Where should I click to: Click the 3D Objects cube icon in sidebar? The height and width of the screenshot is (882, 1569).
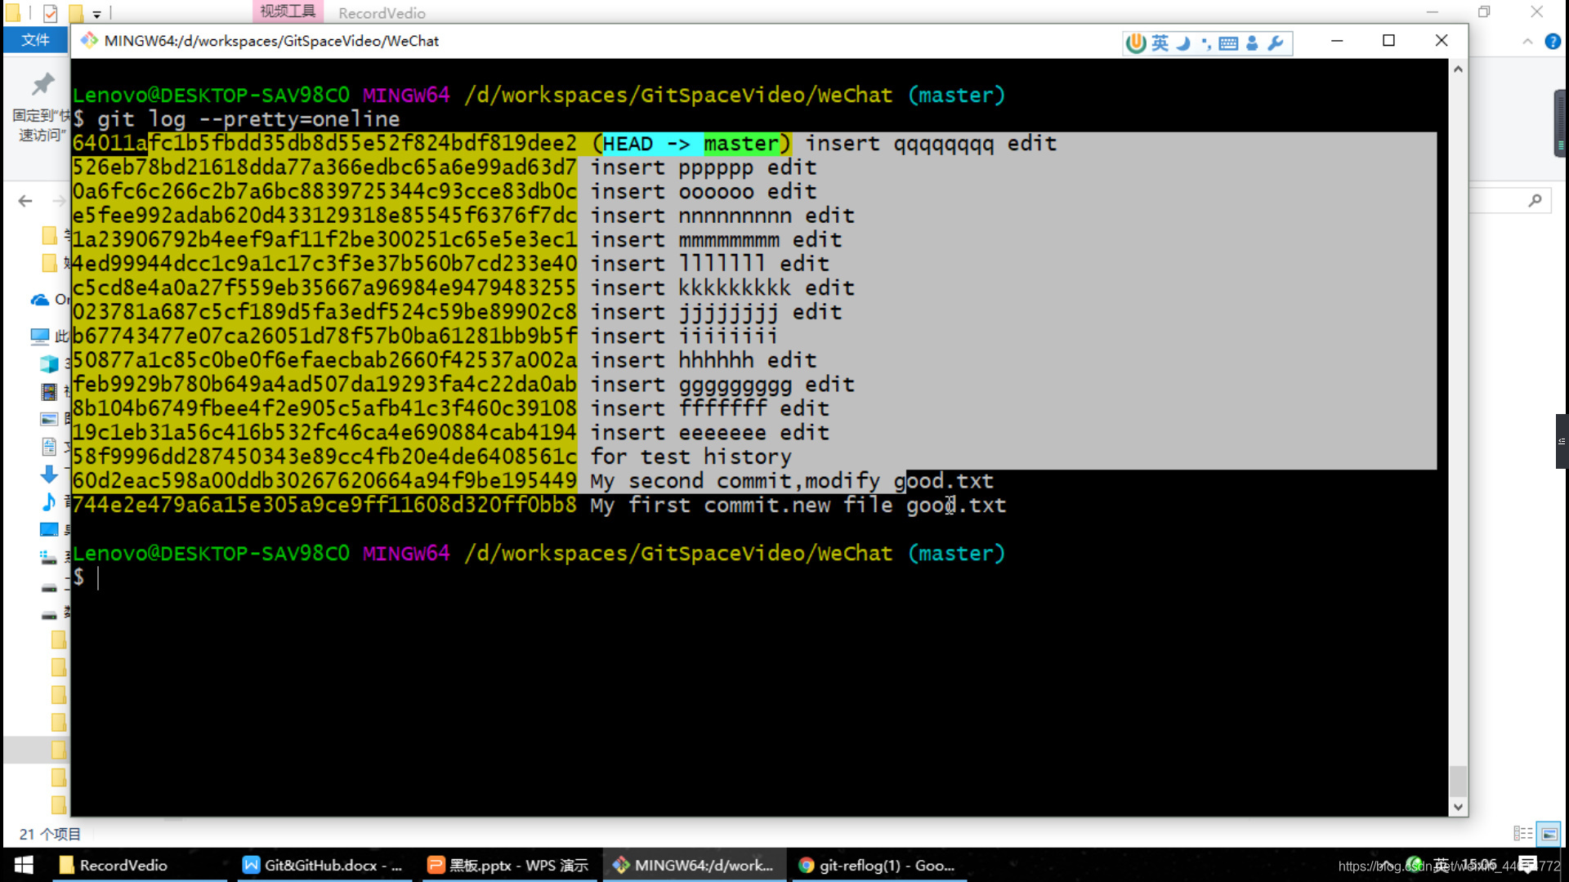coord(49,363)
